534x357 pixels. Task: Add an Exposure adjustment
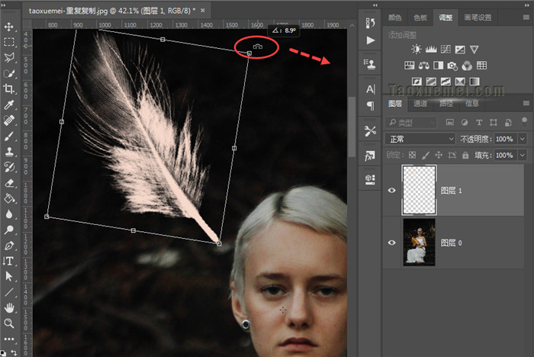click(x=460, y=50)
